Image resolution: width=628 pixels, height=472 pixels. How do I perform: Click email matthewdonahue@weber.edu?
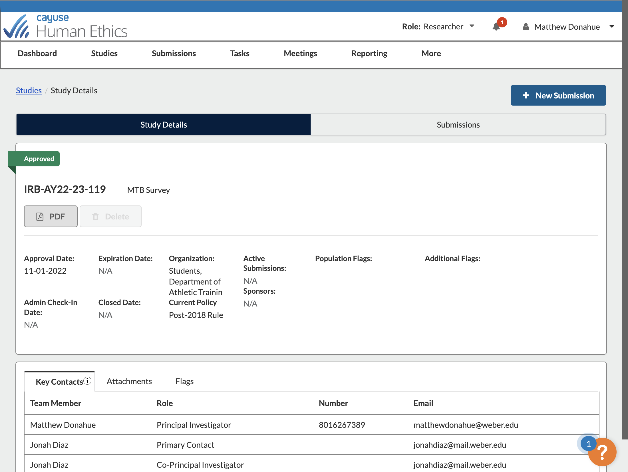[x=466, y=425]
